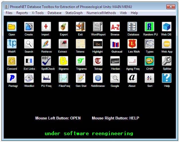Image resolution: width=179 pixels, height=142 pixels.
Task: Start the SpellCheck tool
Action: (x=46, y=61)
